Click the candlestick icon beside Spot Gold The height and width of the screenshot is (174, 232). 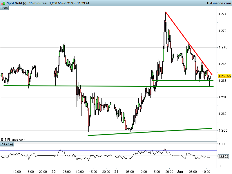pyautogui.click(x=3, y=3)
